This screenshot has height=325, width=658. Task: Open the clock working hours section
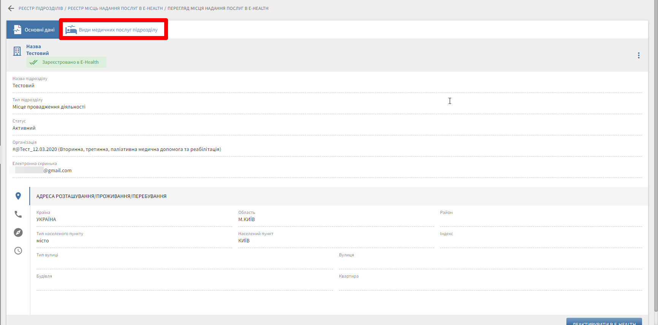[18, 251]
